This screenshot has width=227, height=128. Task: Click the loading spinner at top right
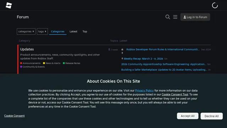pyautogui.click(x=215, y=6)
